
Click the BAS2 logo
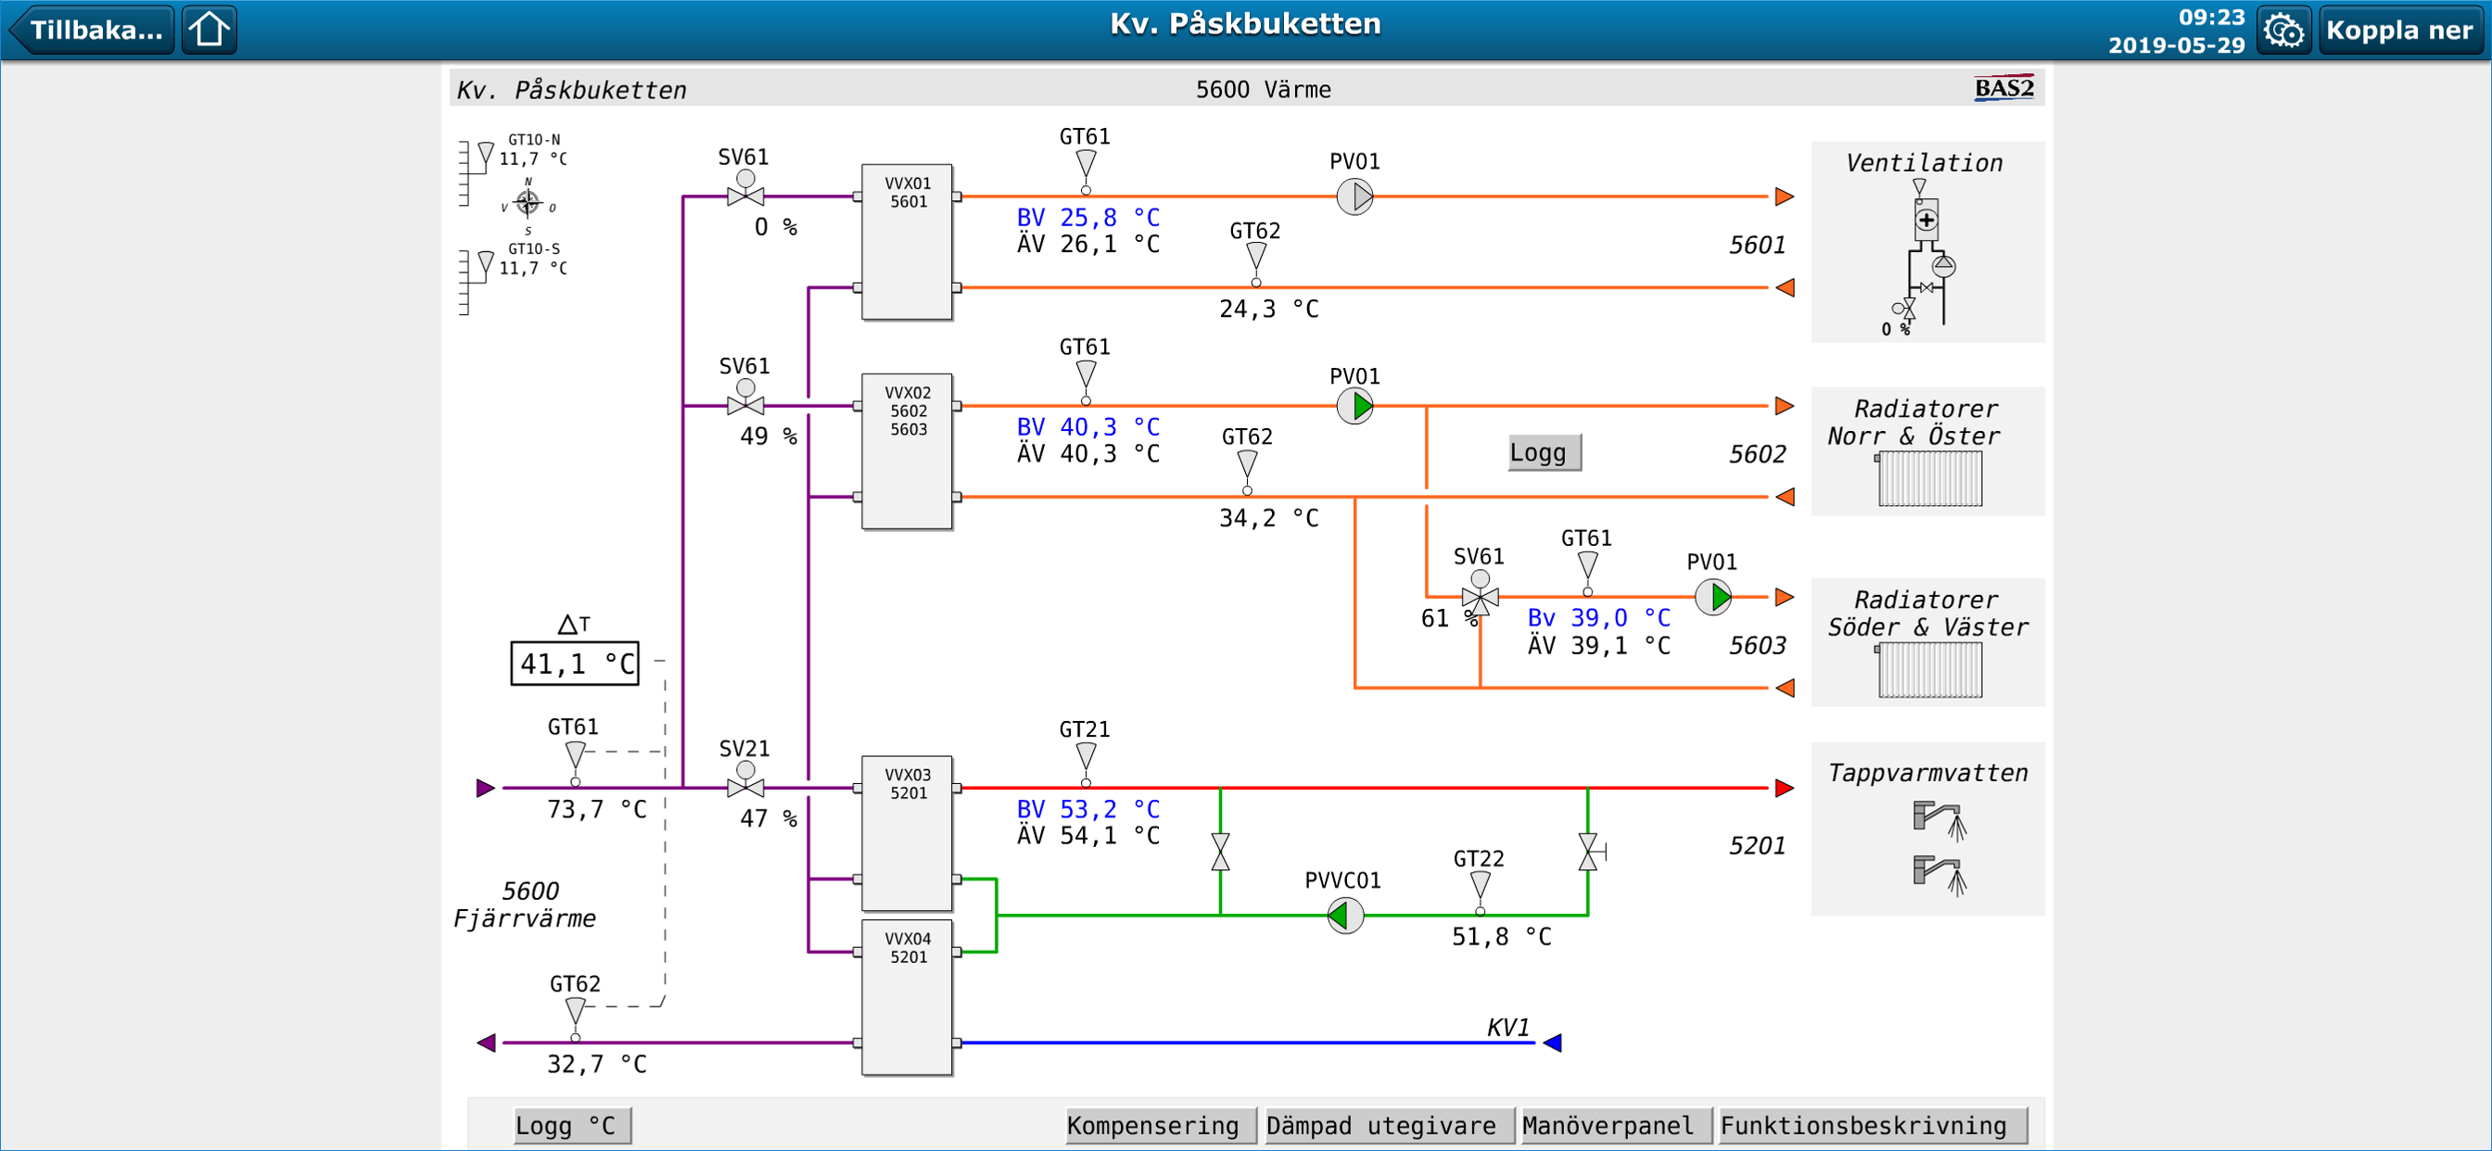click(x=2004, y=88)
